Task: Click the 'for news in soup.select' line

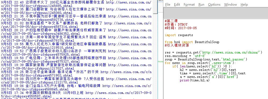Action: [x=200, y=63]
